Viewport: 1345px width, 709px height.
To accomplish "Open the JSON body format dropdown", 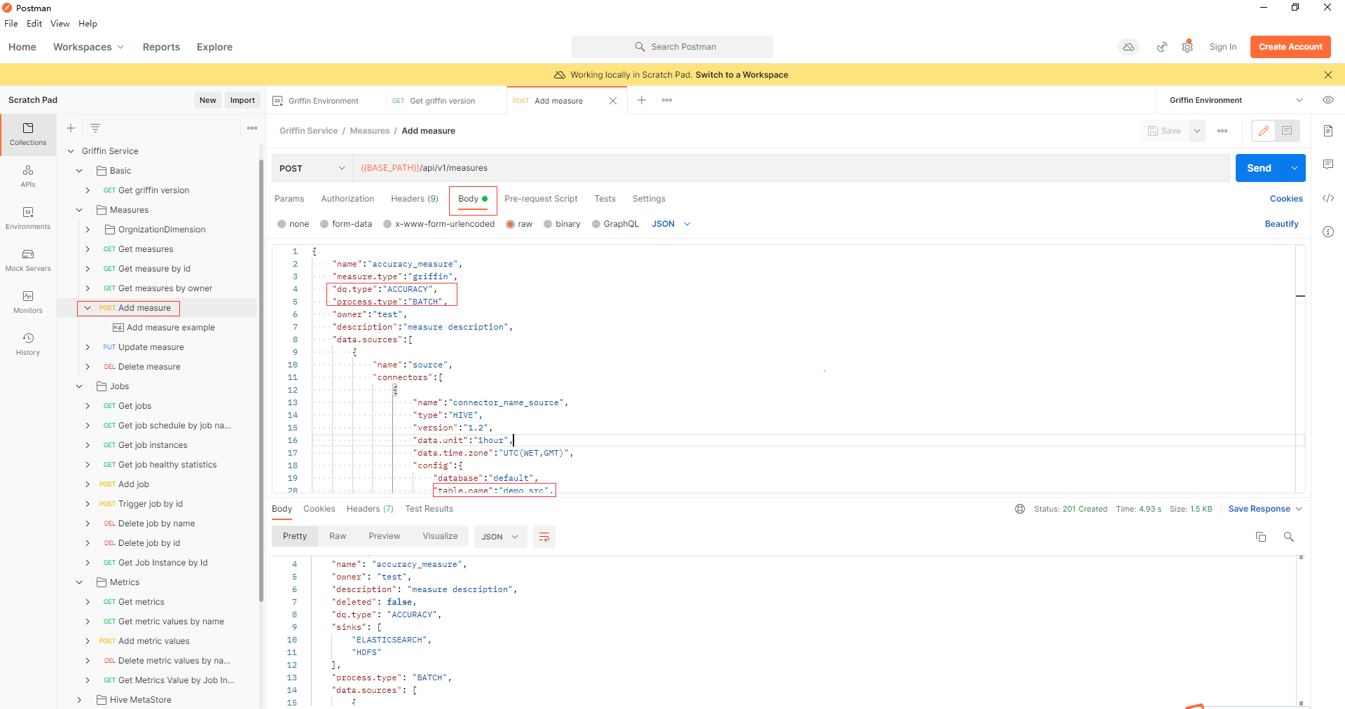I will pos(671,224).
